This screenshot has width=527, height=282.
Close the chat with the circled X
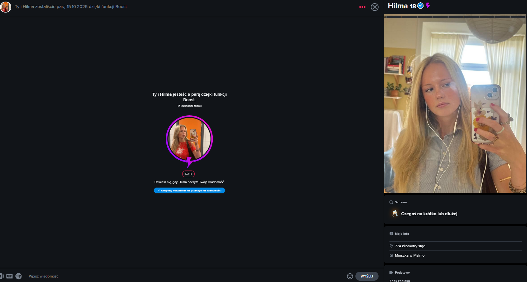coord(375,7)
